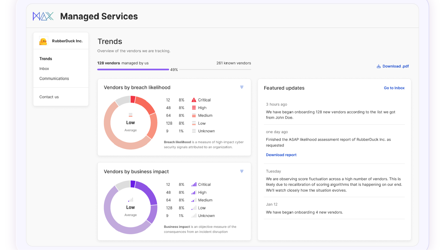
Task: Click the RubberDuck Inc. duck avatar
Action: click(x=43, y=41)
